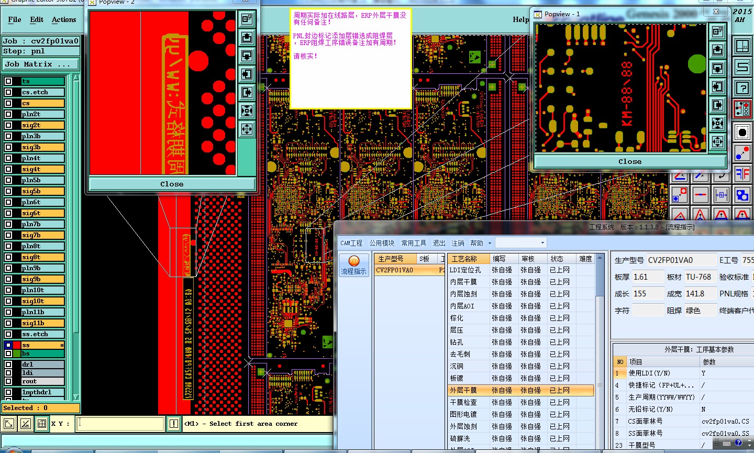Close Popview 2 using Close button
754x453 pixels.
pyautogui.click(x=172, y=184)
